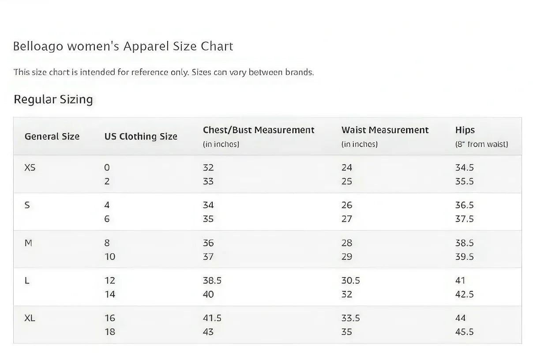Select the 41.5 chest measurement value
Viewport: 533px width, 360px height.
point(212,318)
